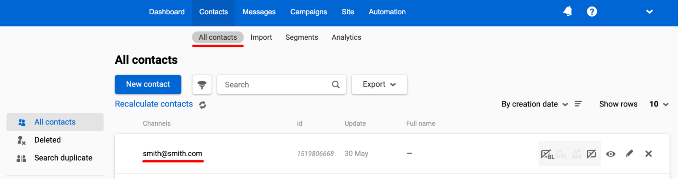Open the notifications bell

567,12
